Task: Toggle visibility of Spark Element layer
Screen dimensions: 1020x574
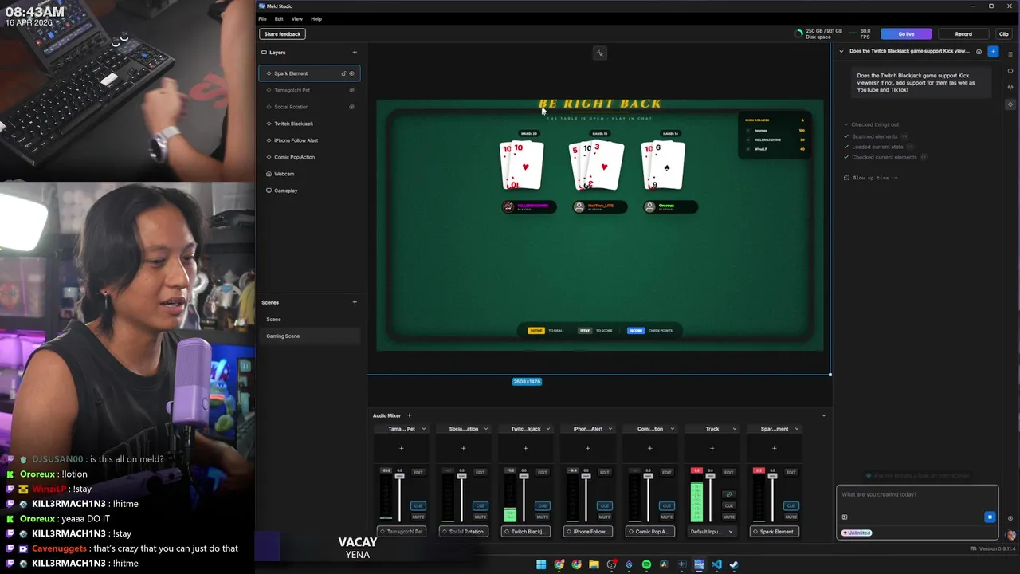Action: pyautogui.click(x=351, y=73)
